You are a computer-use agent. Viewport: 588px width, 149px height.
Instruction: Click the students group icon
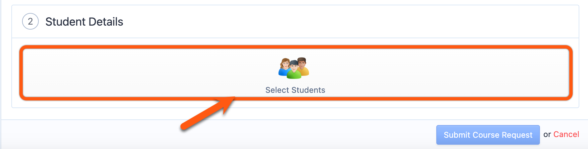click(x=294, y=68)
